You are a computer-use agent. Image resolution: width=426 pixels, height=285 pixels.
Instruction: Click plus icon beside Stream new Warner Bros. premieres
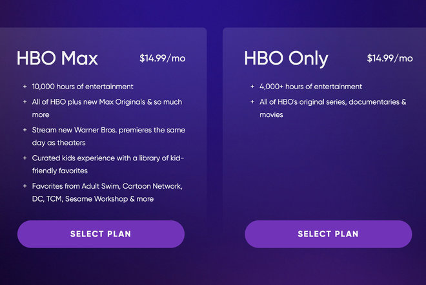point(25,130)
